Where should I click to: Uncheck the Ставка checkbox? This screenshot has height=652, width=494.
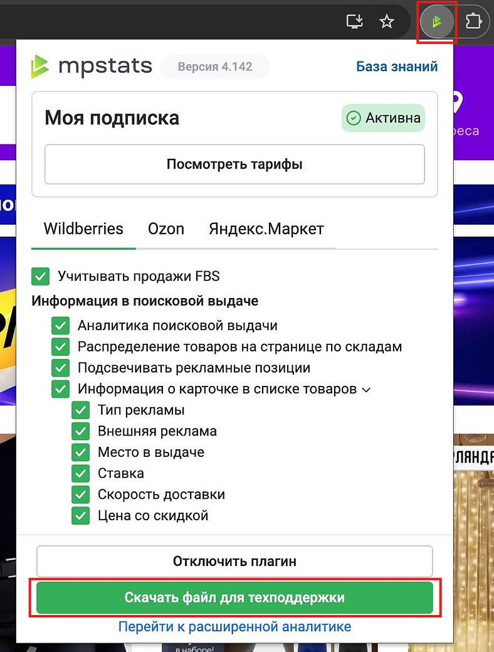(81, 474)
